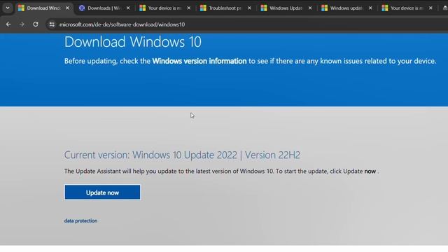448x252 pixels.
Task: Open site information icon in address bar
Action: tap(52, 24)
